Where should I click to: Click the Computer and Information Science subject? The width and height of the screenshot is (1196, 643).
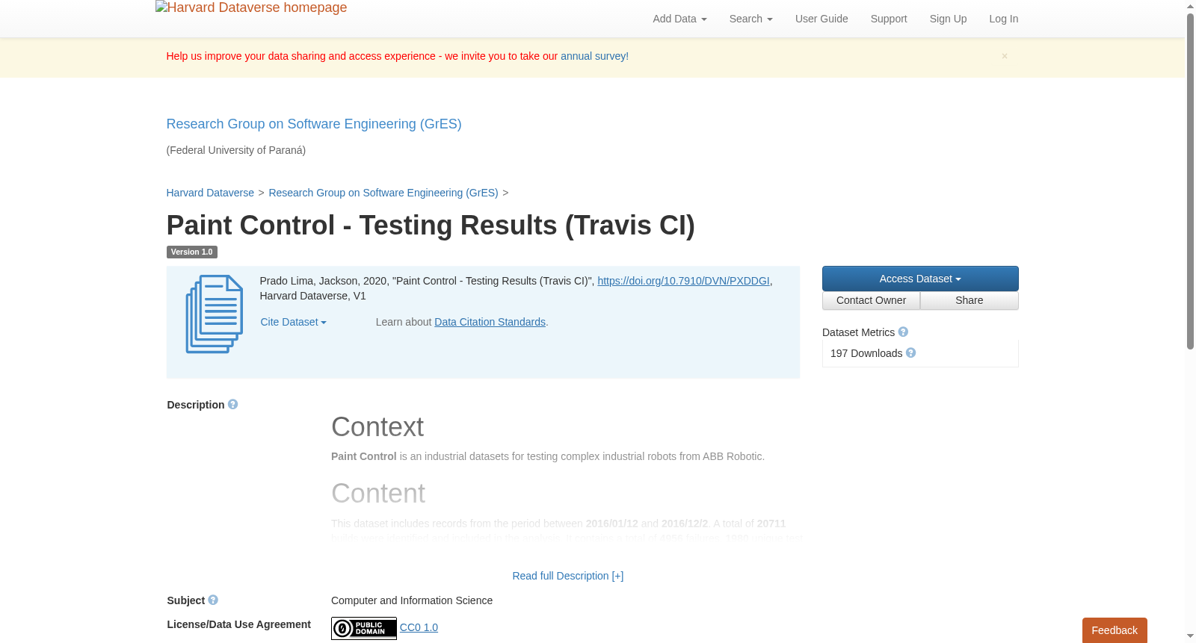coord(412,600)
